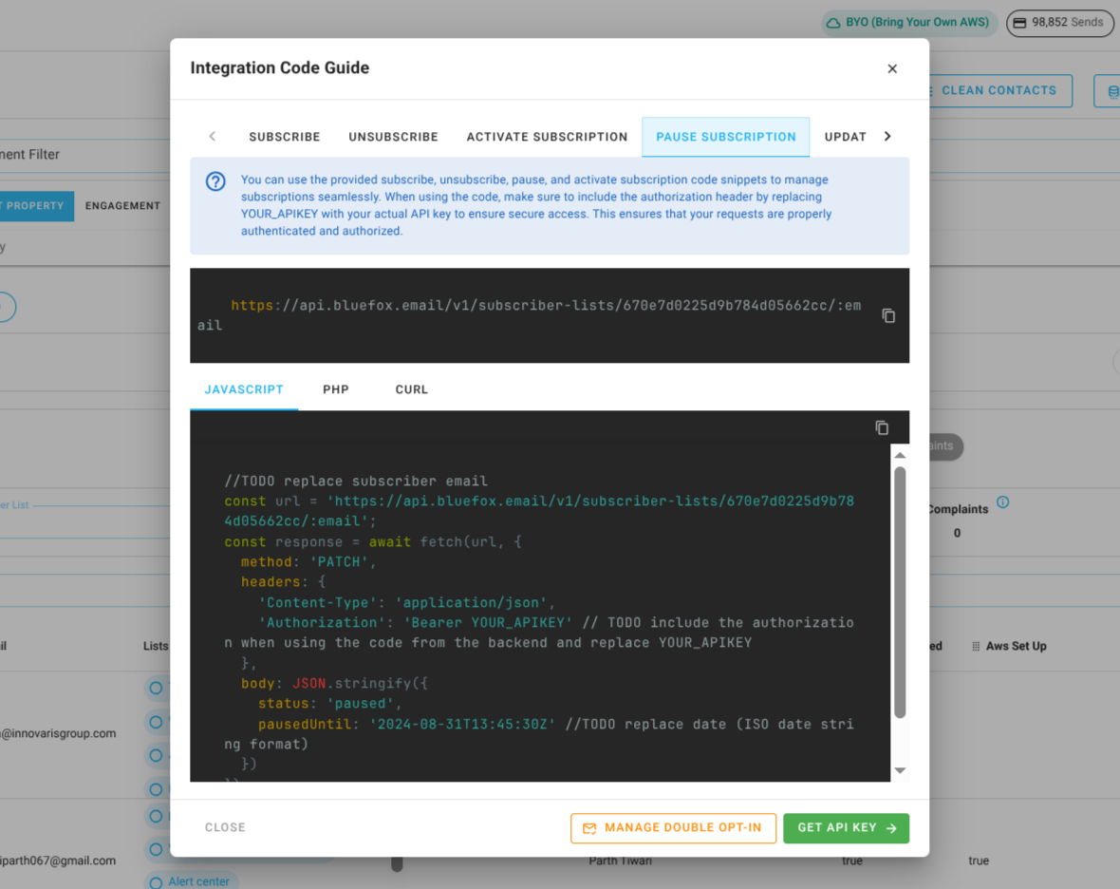1120x889 pixels.
Task: Click the help question mark icon
Action: coord(215,181)
